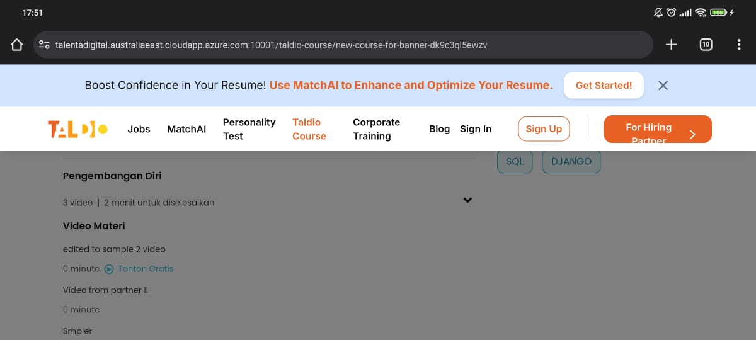Tap the browser home icon
This screenshot has width=756, height=340.
point(17,45)
